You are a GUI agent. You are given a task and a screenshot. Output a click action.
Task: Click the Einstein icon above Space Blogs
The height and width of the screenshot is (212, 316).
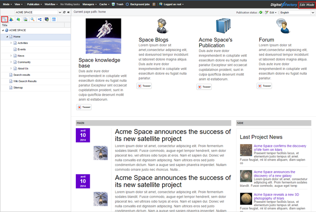pyautogui.click(x=162, y=26)
